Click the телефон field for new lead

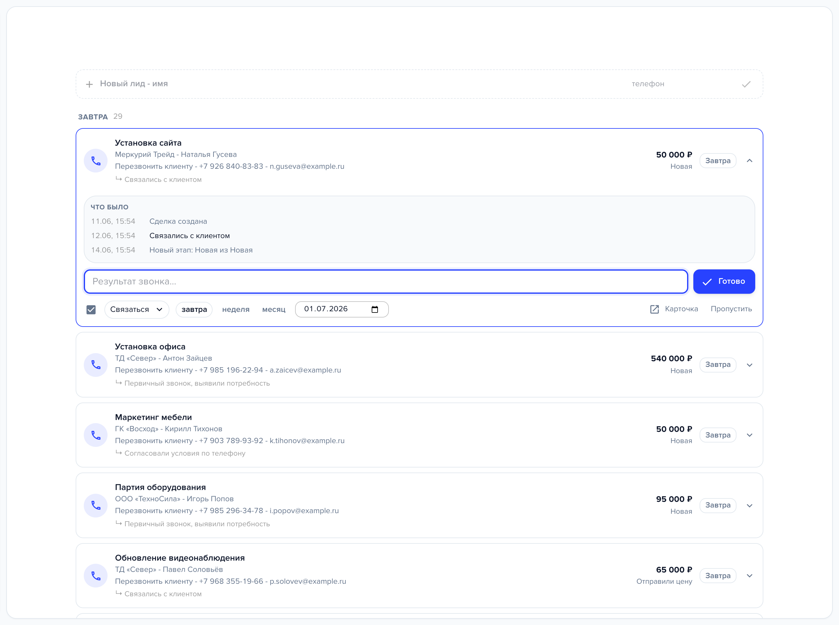click(x=647, y=84)
